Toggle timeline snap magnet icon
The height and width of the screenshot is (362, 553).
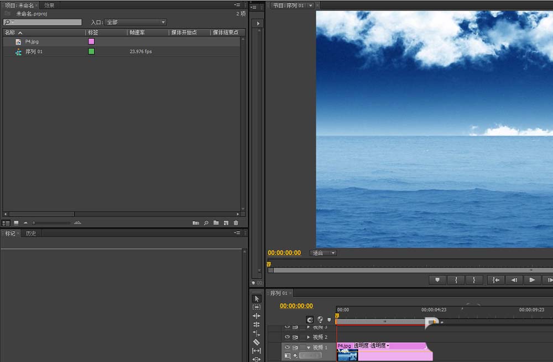(310, 320)
